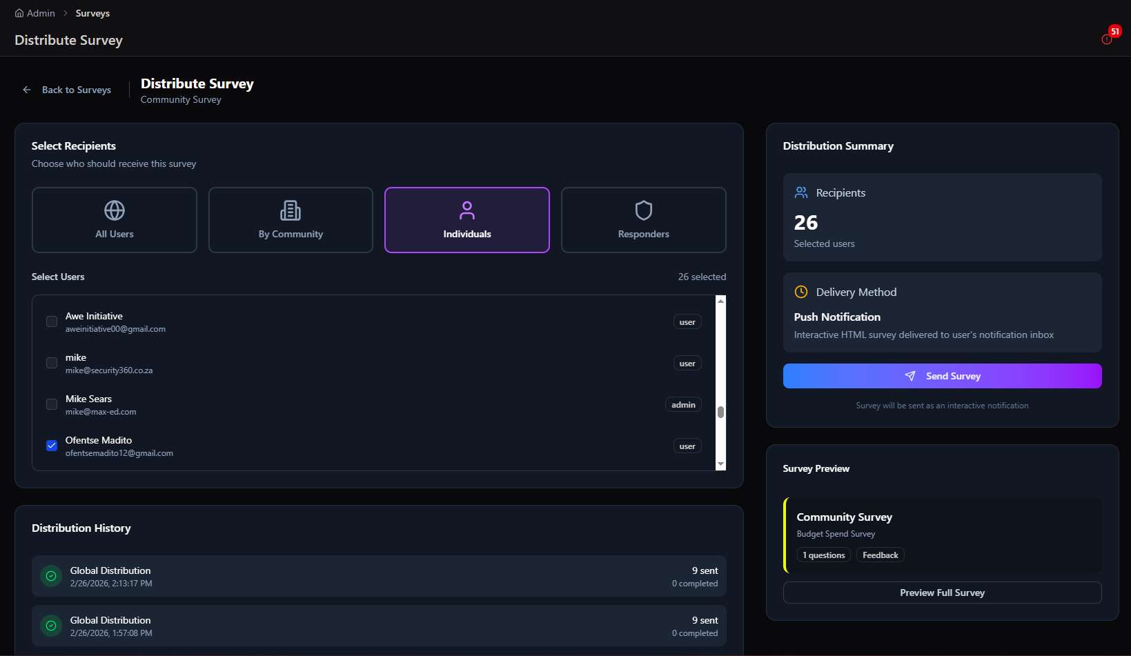Click the back arrow icon beside Back to Surveys

coord(27,90)
